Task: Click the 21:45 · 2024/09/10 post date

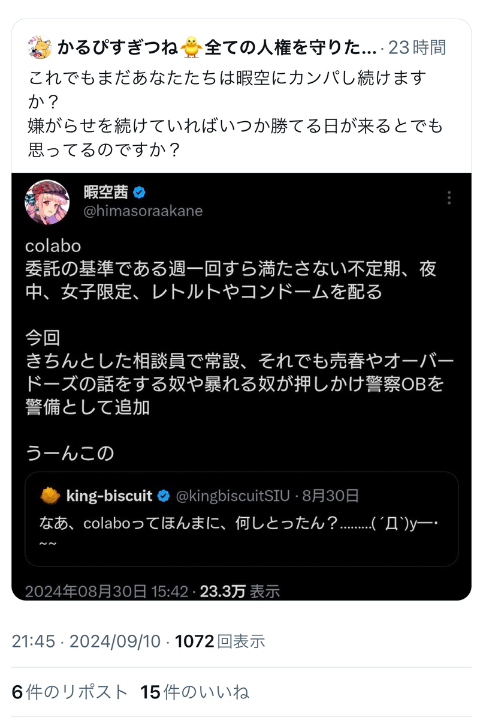Action: point(86,641)
